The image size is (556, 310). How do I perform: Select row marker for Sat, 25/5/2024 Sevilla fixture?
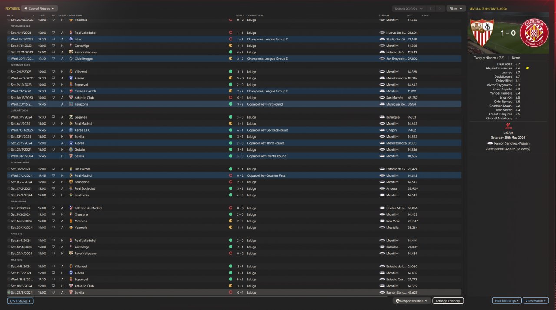click(x=9, y=292)
